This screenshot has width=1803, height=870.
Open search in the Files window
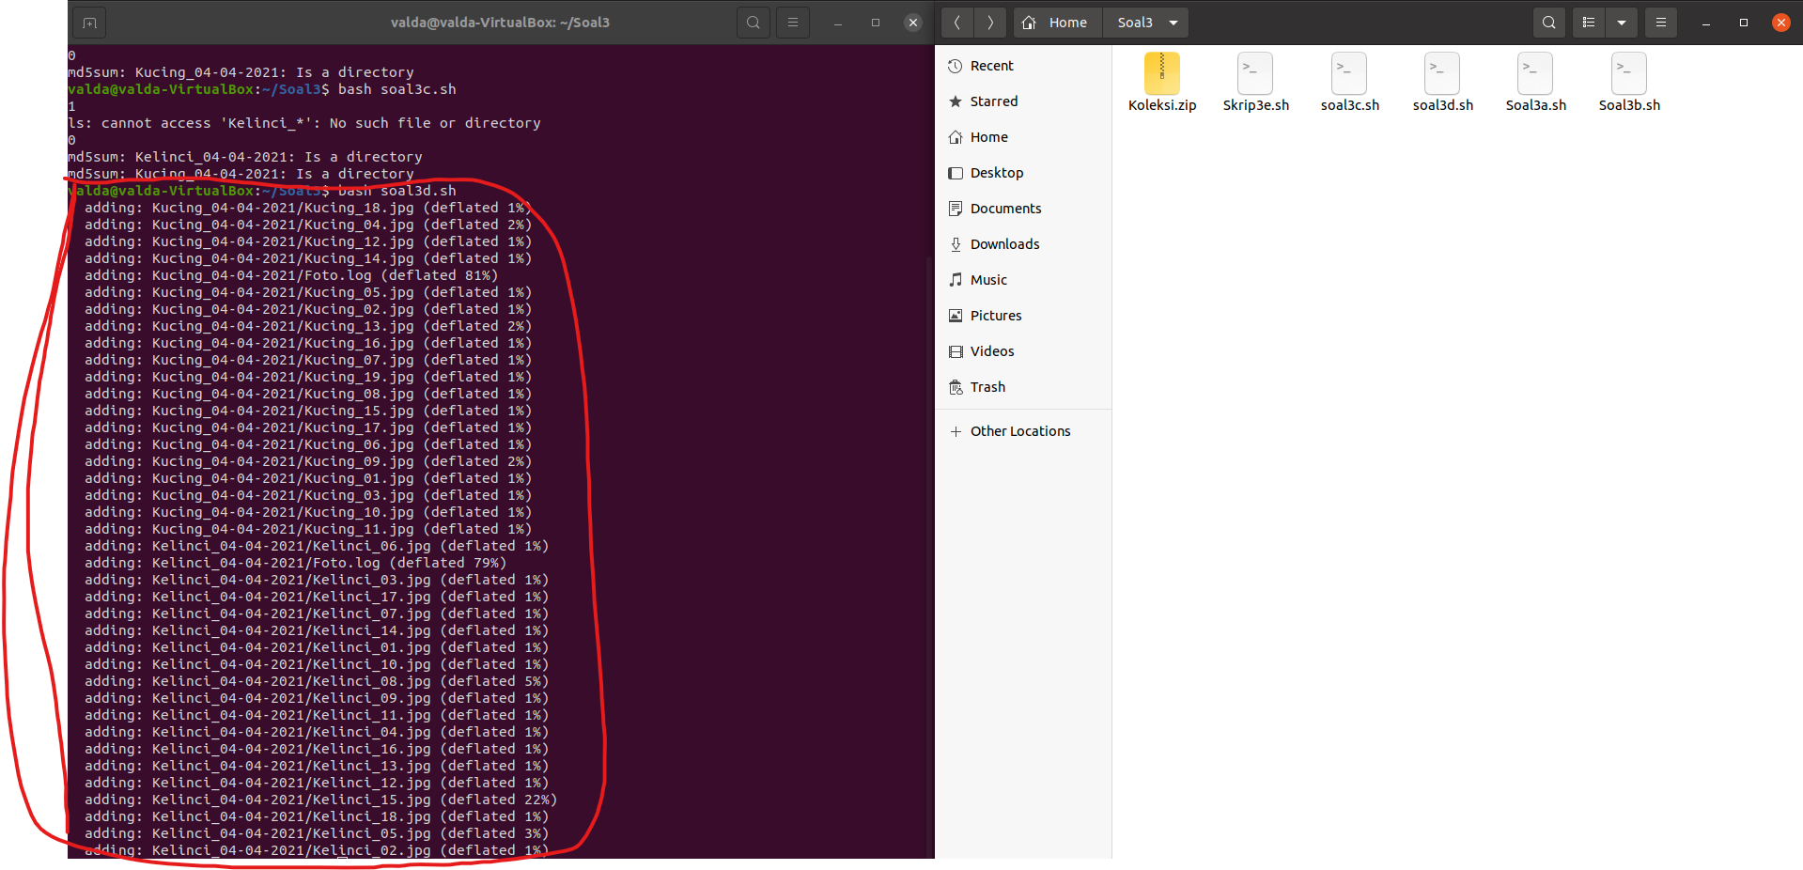click(1547, 22)
